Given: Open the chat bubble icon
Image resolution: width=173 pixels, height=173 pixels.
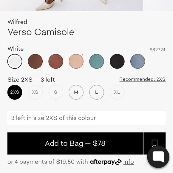Looking at the screenshot, I should pos(158,157).
